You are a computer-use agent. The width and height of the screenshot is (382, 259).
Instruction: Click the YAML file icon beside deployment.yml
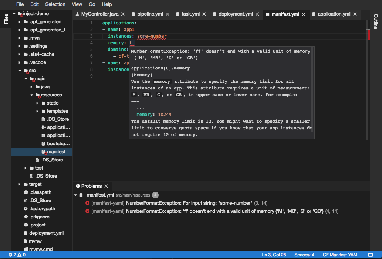[x=215, y=14]
